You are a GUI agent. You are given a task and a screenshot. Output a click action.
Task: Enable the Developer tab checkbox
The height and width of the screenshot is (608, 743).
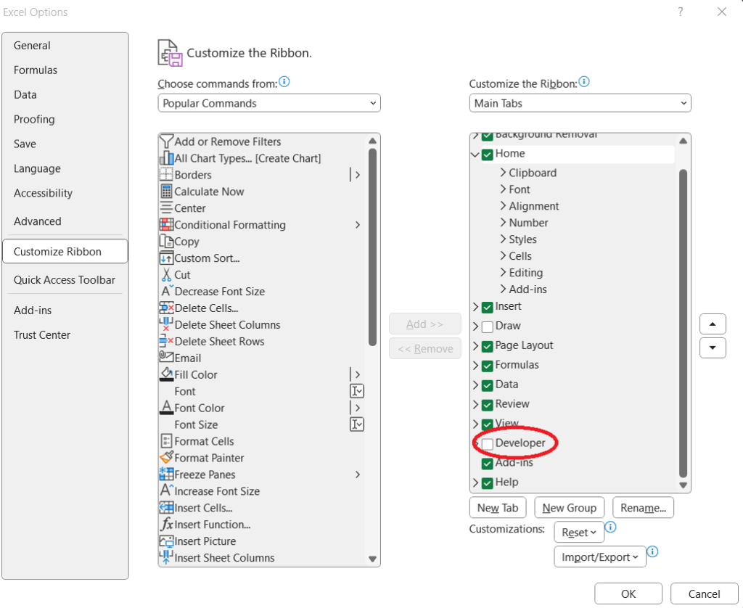click(x=488, y=443)
